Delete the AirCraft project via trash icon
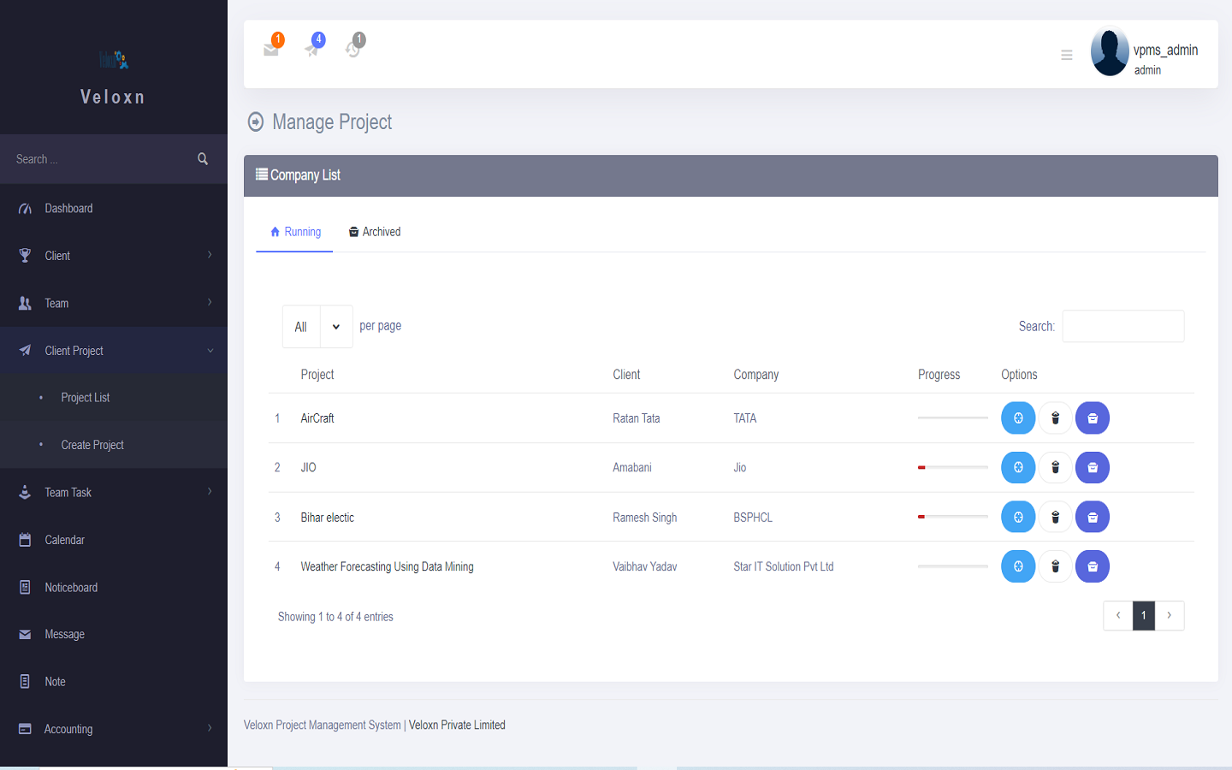Screen dimensions: 1232x770 click(1055, 418)
